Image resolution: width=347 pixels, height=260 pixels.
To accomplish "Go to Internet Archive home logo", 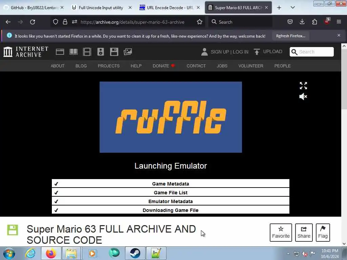I will [x=26, y=52].
